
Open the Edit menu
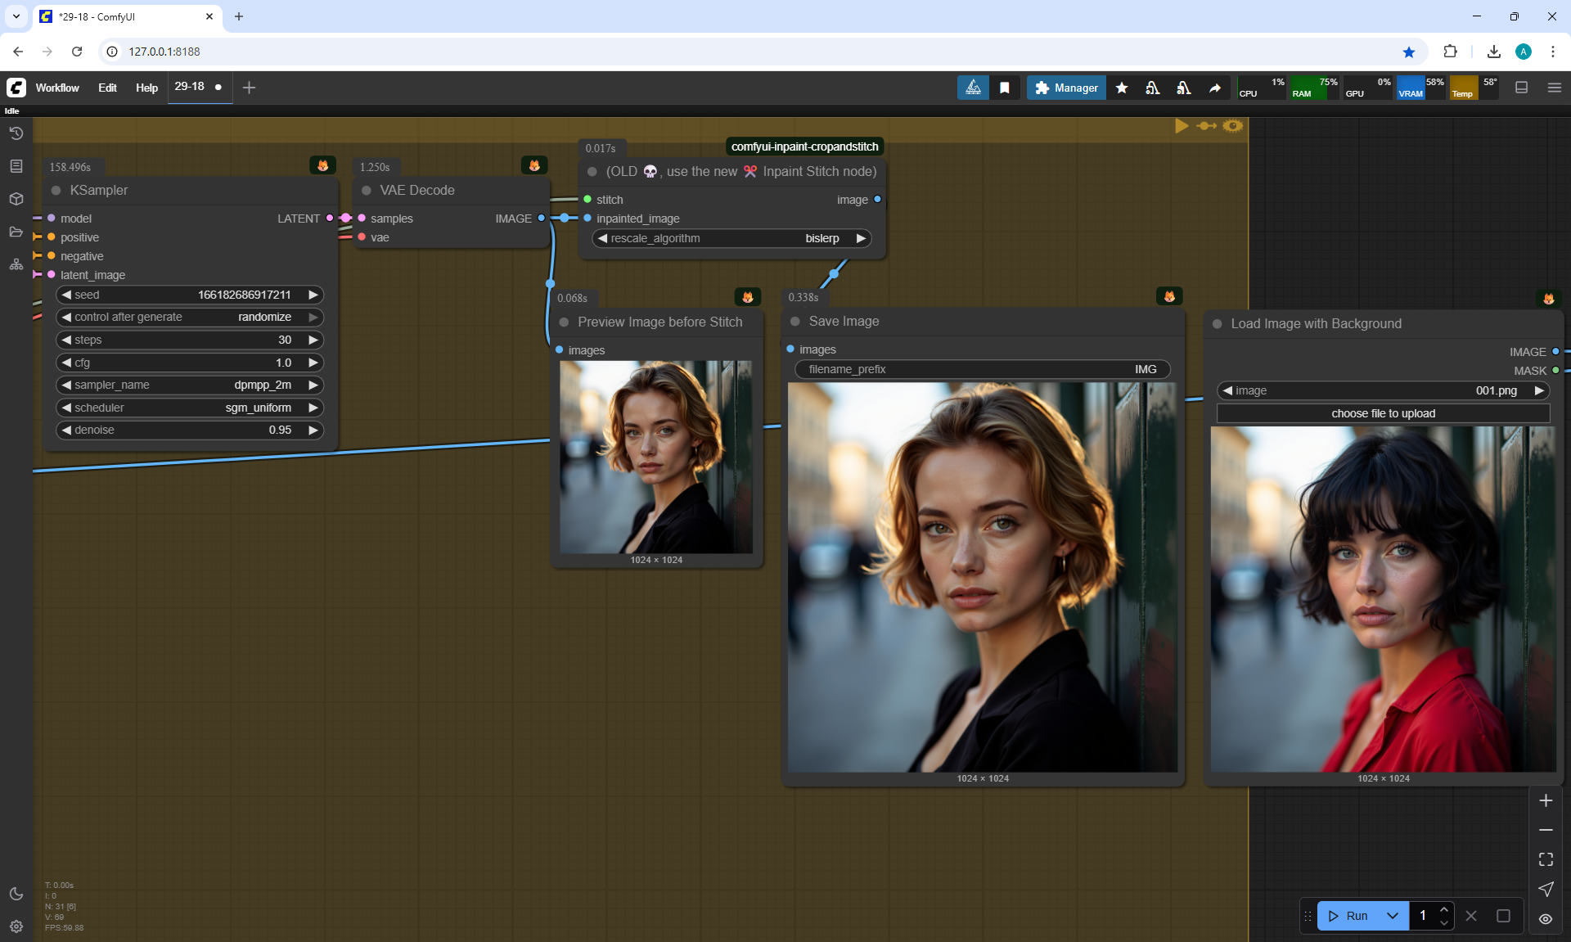click(x=107, y=88)
